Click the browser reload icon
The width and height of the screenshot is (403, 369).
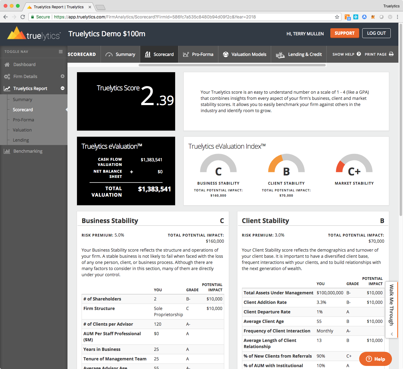[23, 17]
